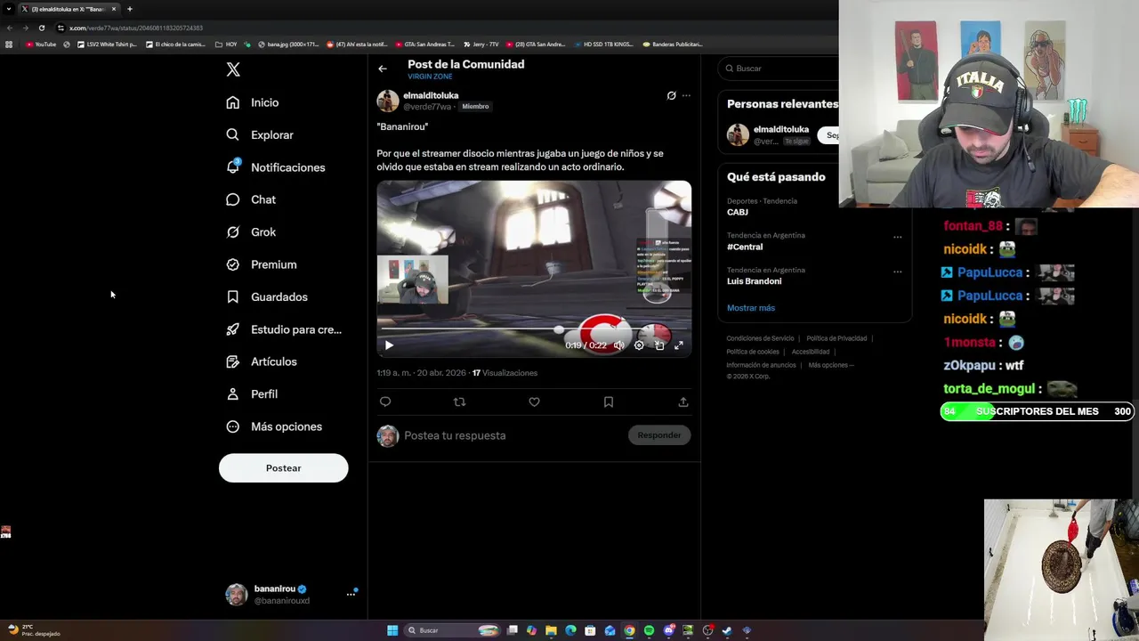1139x641 pixels.
Task: Open Chat in the sidebar
Action: coord(251,199)
